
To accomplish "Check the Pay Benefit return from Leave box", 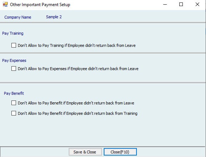I will pyautogui.click(x=14, y=103).
